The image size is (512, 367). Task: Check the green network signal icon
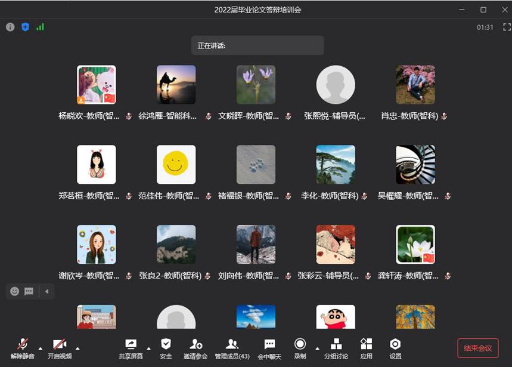point(40,27)
